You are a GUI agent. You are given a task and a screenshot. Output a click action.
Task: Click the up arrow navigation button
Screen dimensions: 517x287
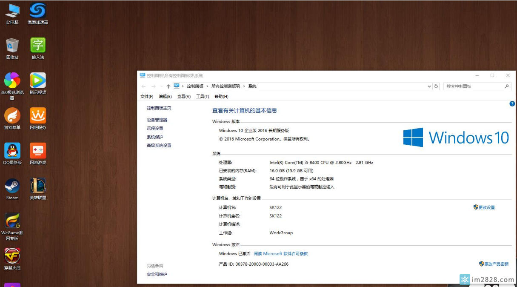point(169,86)
